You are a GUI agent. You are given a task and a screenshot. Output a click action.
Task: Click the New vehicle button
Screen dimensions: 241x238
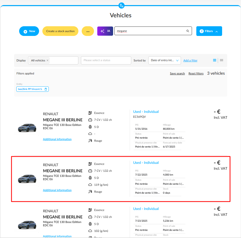coord(29,31)
